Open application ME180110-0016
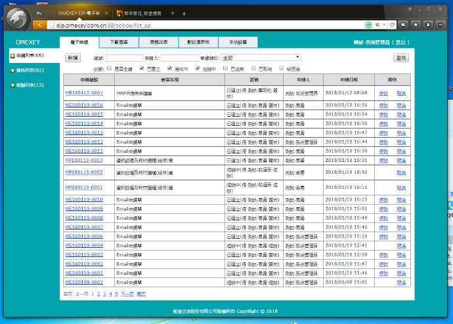Viewport: 453px width, 324px height. (84, 105)
